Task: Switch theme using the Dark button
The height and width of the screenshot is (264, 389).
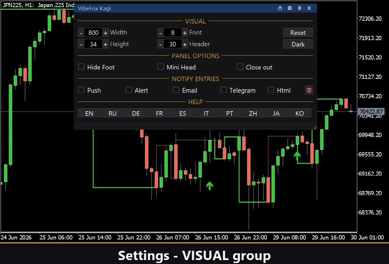Action: 298,44
